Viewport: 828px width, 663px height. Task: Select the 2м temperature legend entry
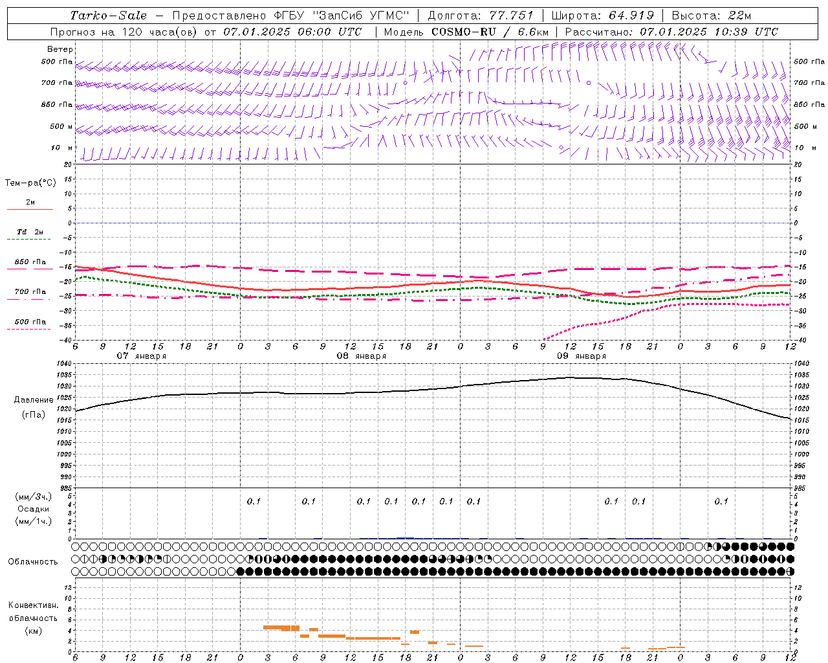pyautogui.click(x=30, y=205)
